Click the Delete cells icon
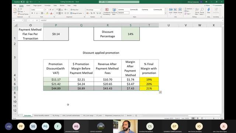The image size is (236, 133). point(176,10)
